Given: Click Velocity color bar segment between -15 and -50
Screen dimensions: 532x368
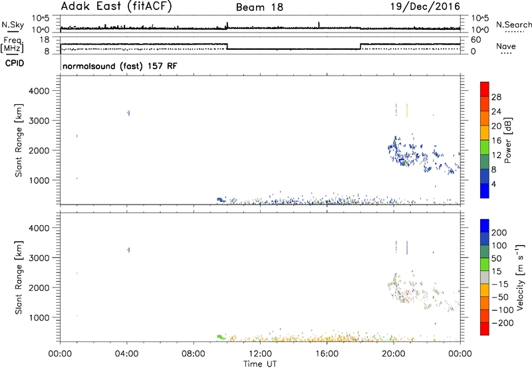Looking at the screenshot, I should pyautogui.click(x=485, y=290).
